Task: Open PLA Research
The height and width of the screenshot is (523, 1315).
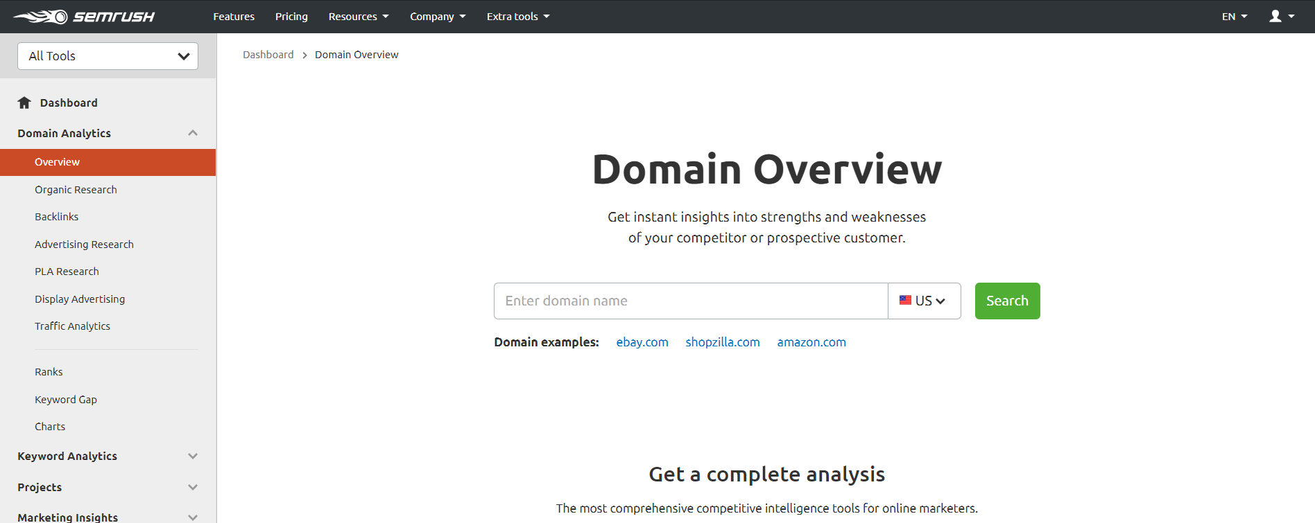Action: coord(67,272)
